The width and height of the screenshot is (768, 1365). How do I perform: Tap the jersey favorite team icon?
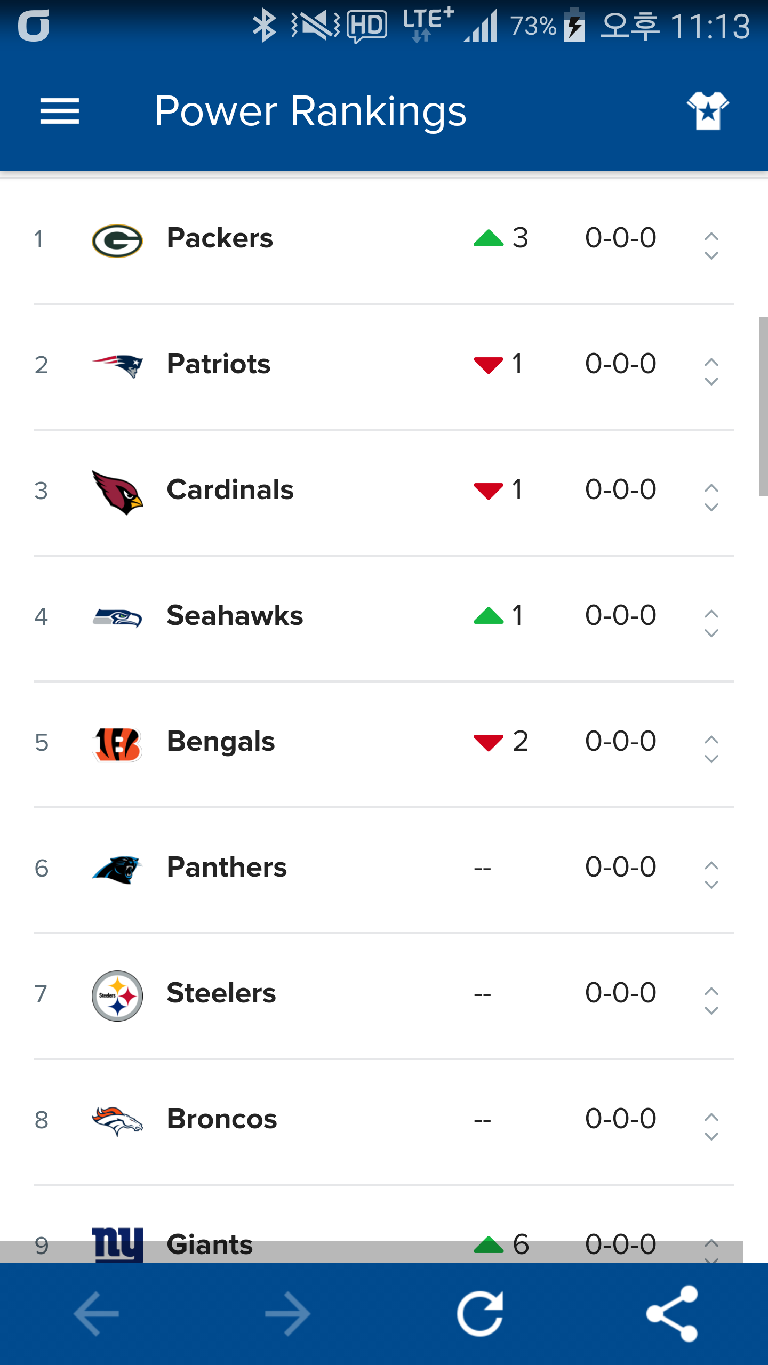coord(708,111)
